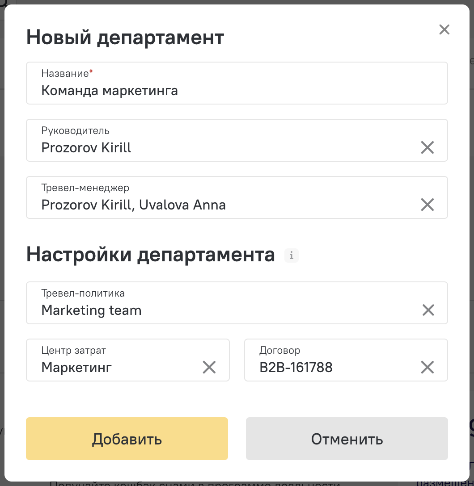
Task: Clear the Центр затрат value Маркетинг
Action: point(209,367)
